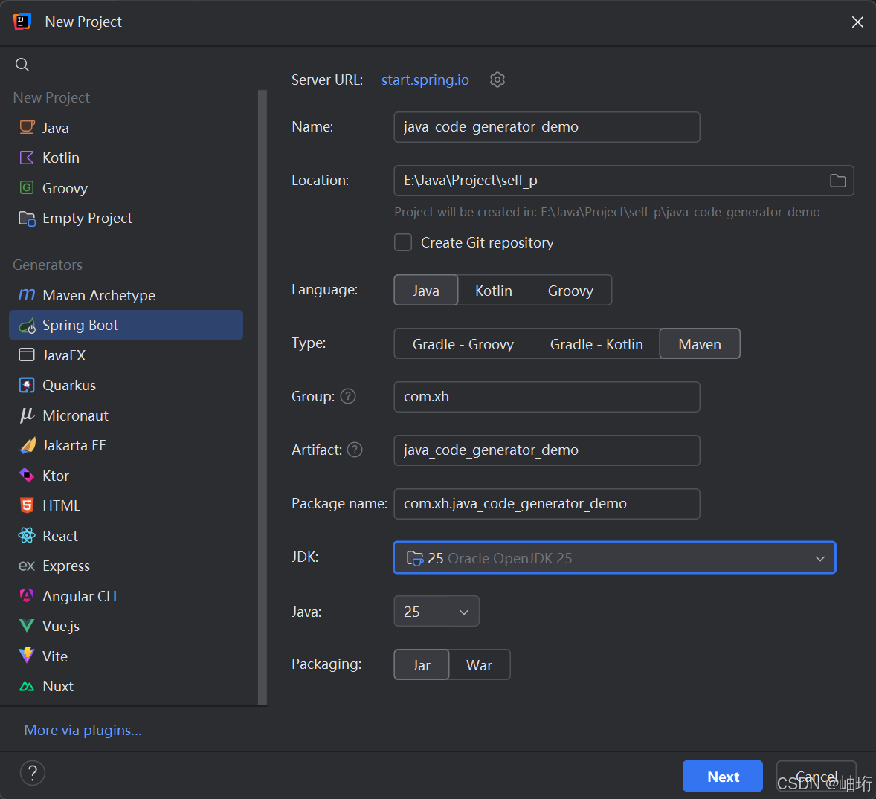Enable Create Git repository checkbox

click(x=403, y=243)
